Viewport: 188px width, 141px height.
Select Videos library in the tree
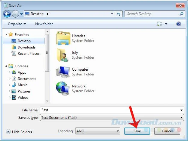click(x=23, y=98)
